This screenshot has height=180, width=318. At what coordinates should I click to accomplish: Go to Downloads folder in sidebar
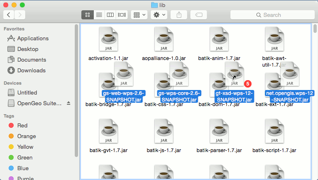31,70
